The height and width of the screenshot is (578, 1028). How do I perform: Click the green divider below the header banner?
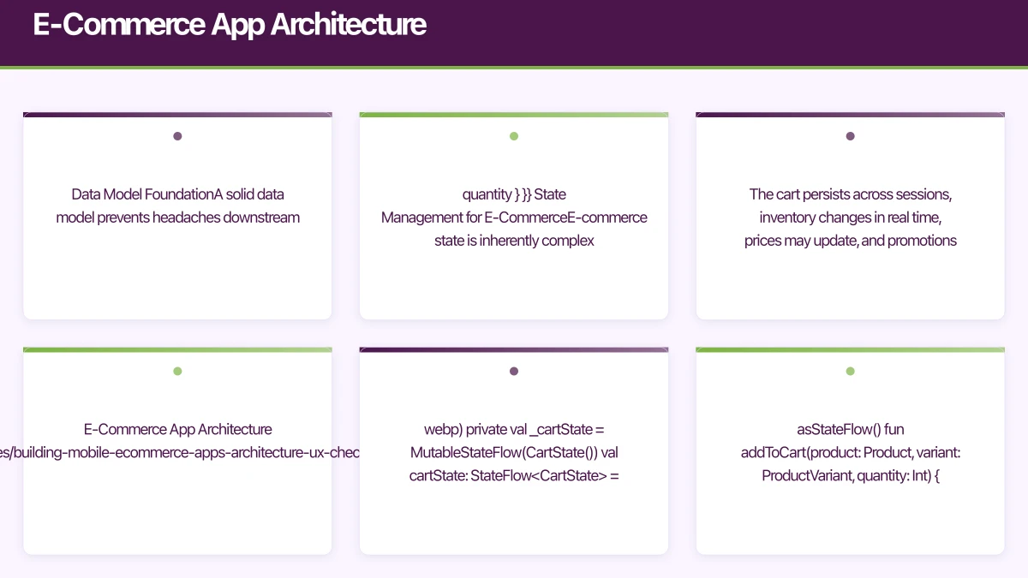pos(514,66)
